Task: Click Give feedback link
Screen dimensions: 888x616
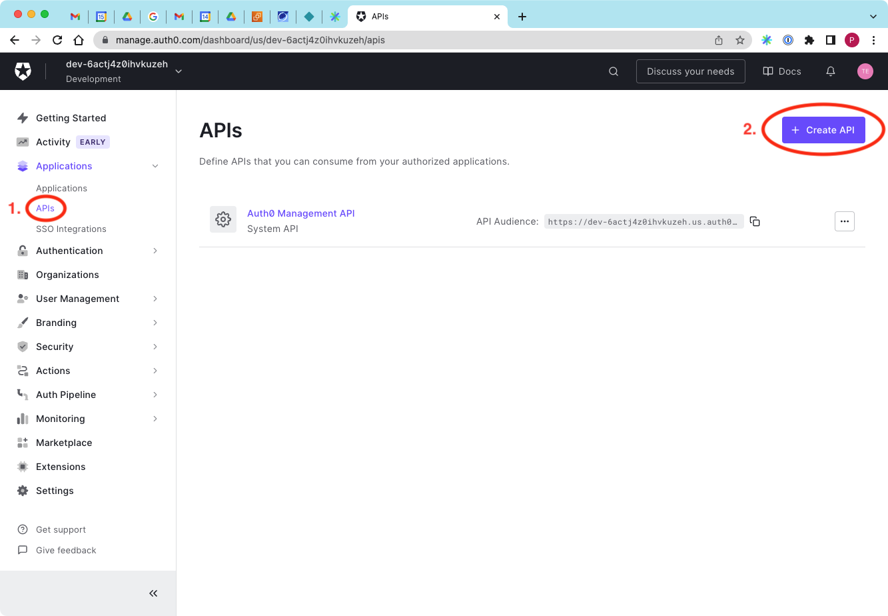Action: pyautogui.click(x=66, y=551)
